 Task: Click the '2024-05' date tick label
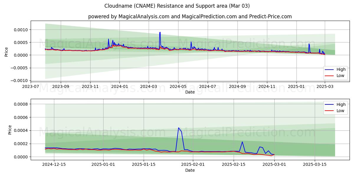178,86
